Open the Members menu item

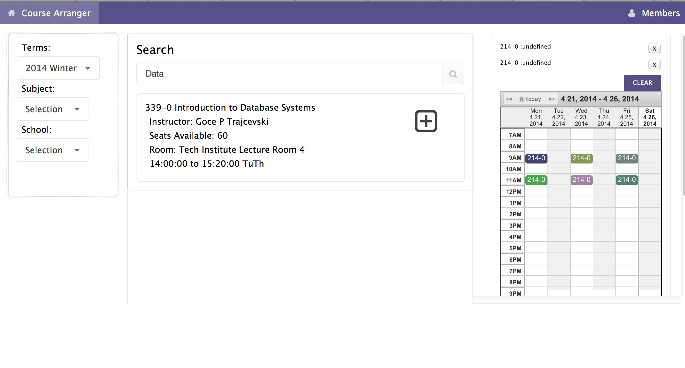point(660,13)
